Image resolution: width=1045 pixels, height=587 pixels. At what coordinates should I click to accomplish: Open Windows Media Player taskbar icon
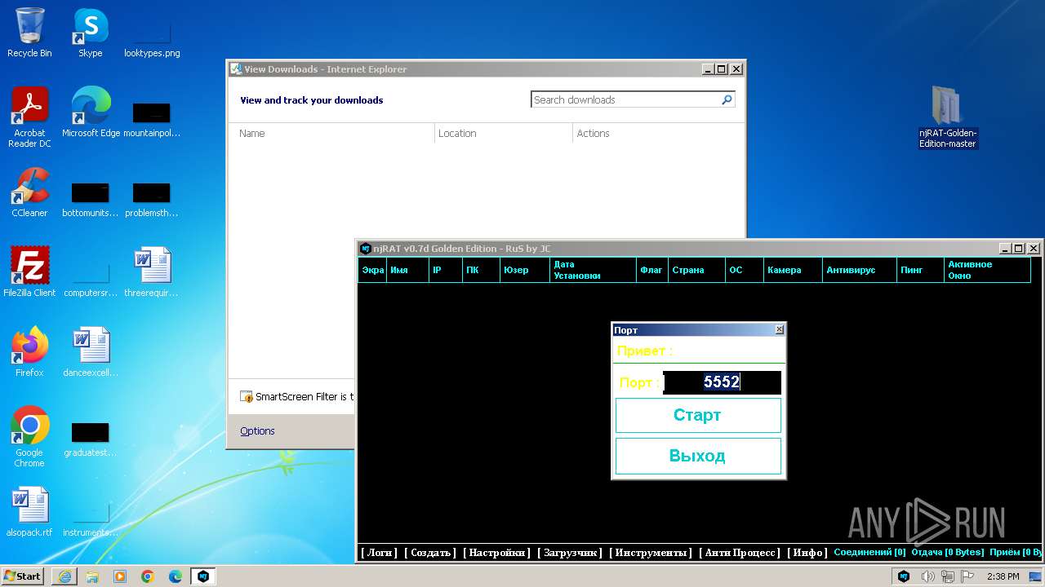pos(120,576)
